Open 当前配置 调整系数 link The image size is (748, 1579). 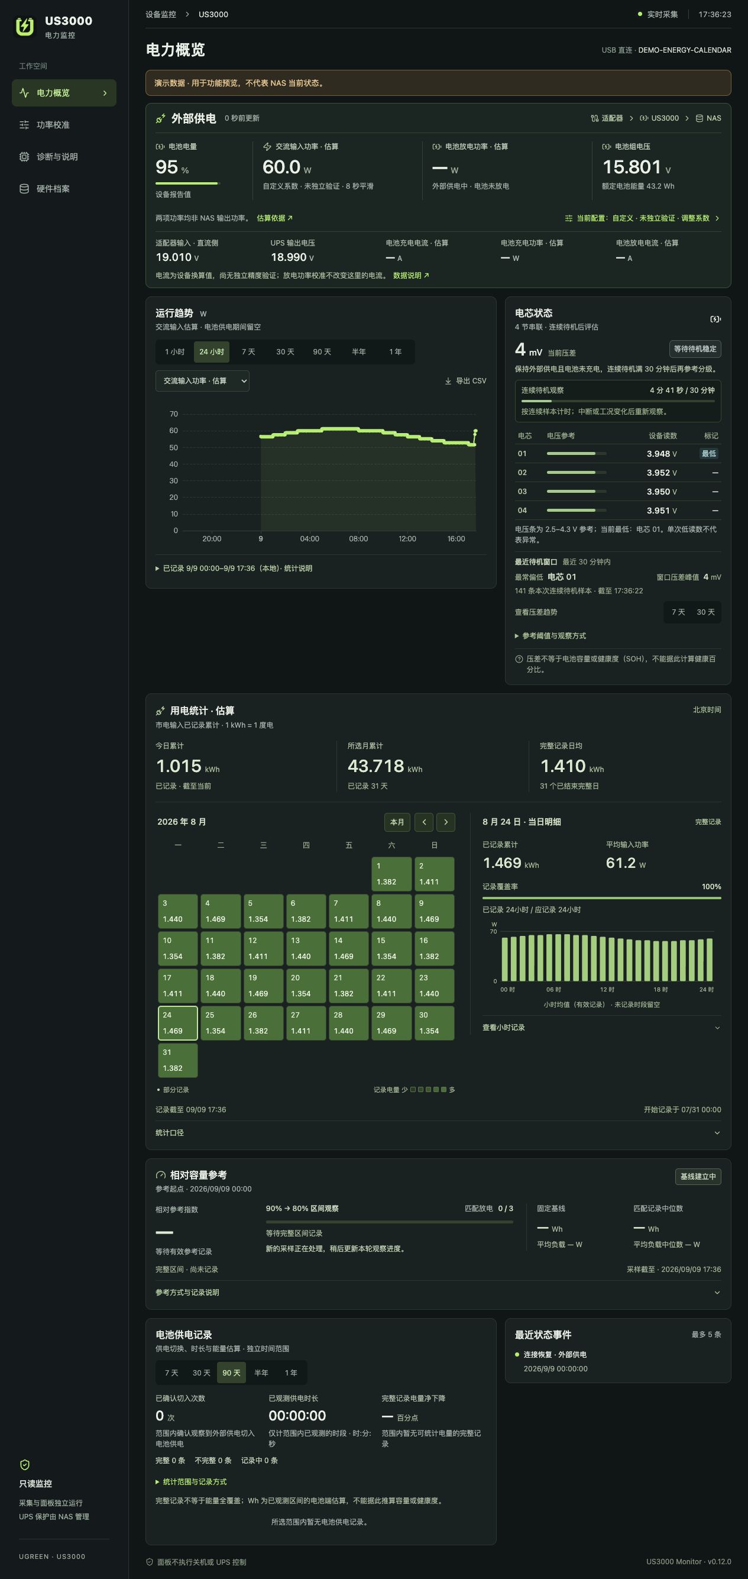(642, 218)
